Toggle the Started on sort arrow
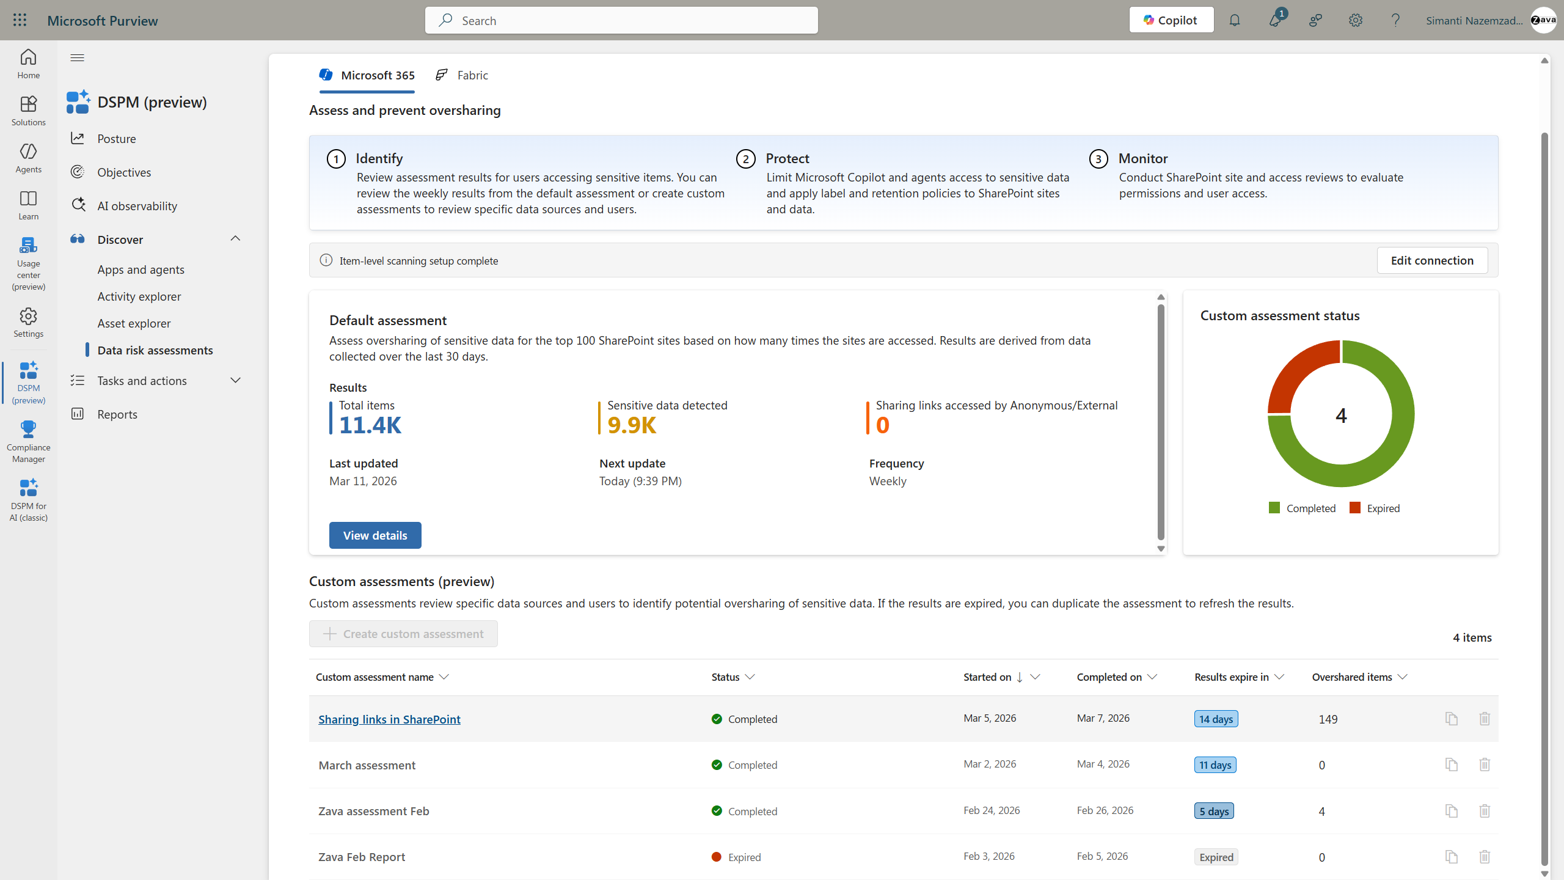This screenshot has width=1564, height=880. (1020, 677)
